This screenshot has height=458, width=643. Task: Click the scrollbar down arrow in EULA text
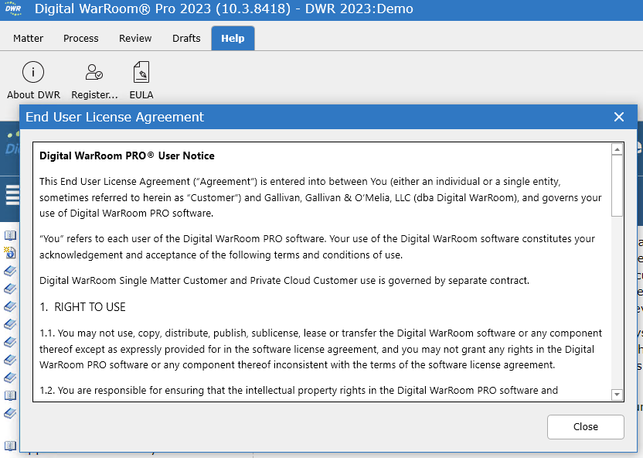[617, 395]
